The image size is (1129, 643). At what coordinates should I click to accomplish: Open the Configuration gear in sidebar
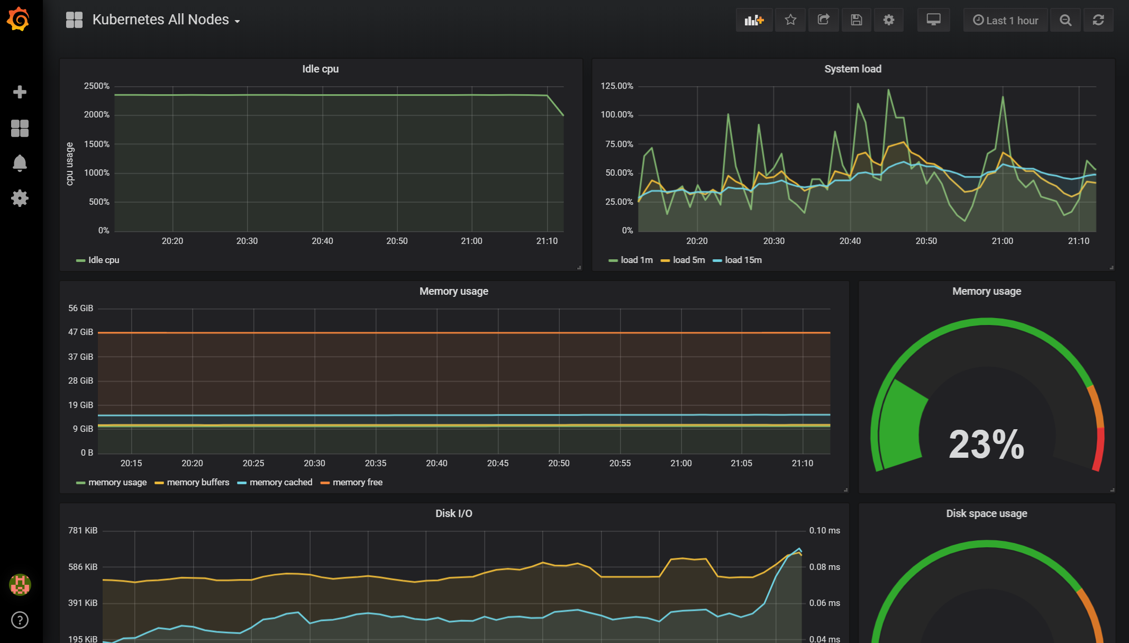pyautogui.click(x=20, y=198)
